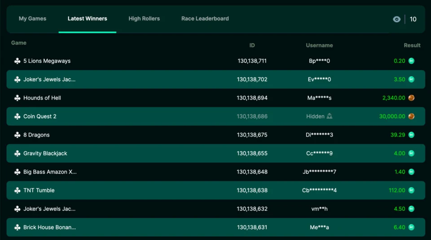Click the green SC coin next to 6.40

pos(411,227)
